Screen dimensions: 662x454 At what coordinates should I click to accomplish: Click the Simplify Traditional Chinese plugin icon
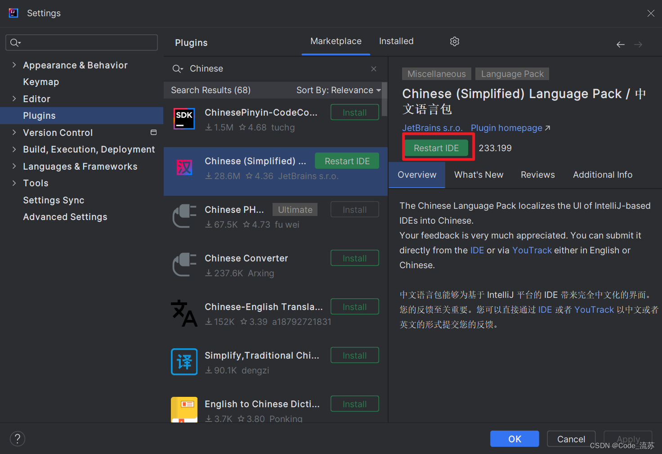pyautogui.click(x=184, y=362)
